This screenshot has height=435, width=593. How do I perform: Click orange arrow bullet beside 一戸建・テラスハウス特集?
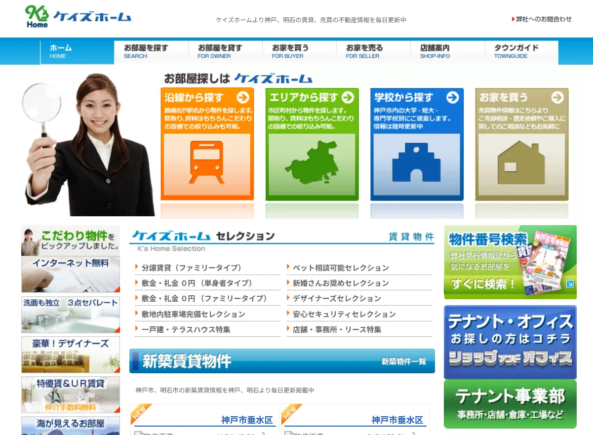(137, 328)
